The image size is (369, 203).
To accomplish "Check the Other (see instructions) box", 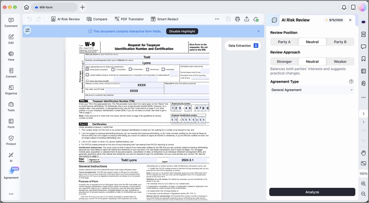I will tap(87, 81).
